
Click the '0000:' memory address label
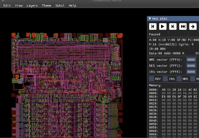pos(154,90)
